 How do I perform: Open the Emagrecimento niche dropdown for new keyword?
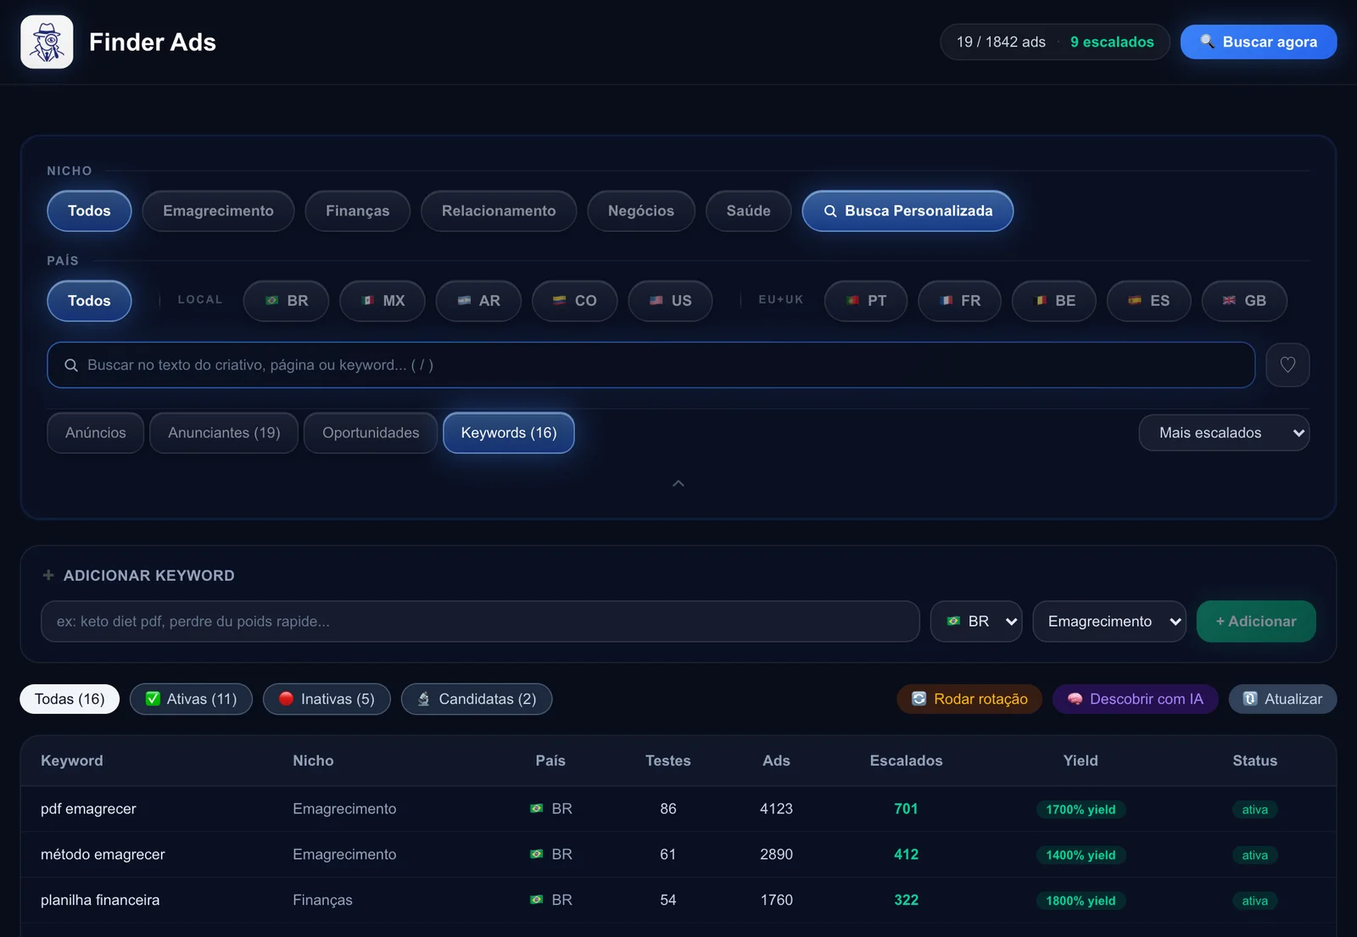point(1109,622)
